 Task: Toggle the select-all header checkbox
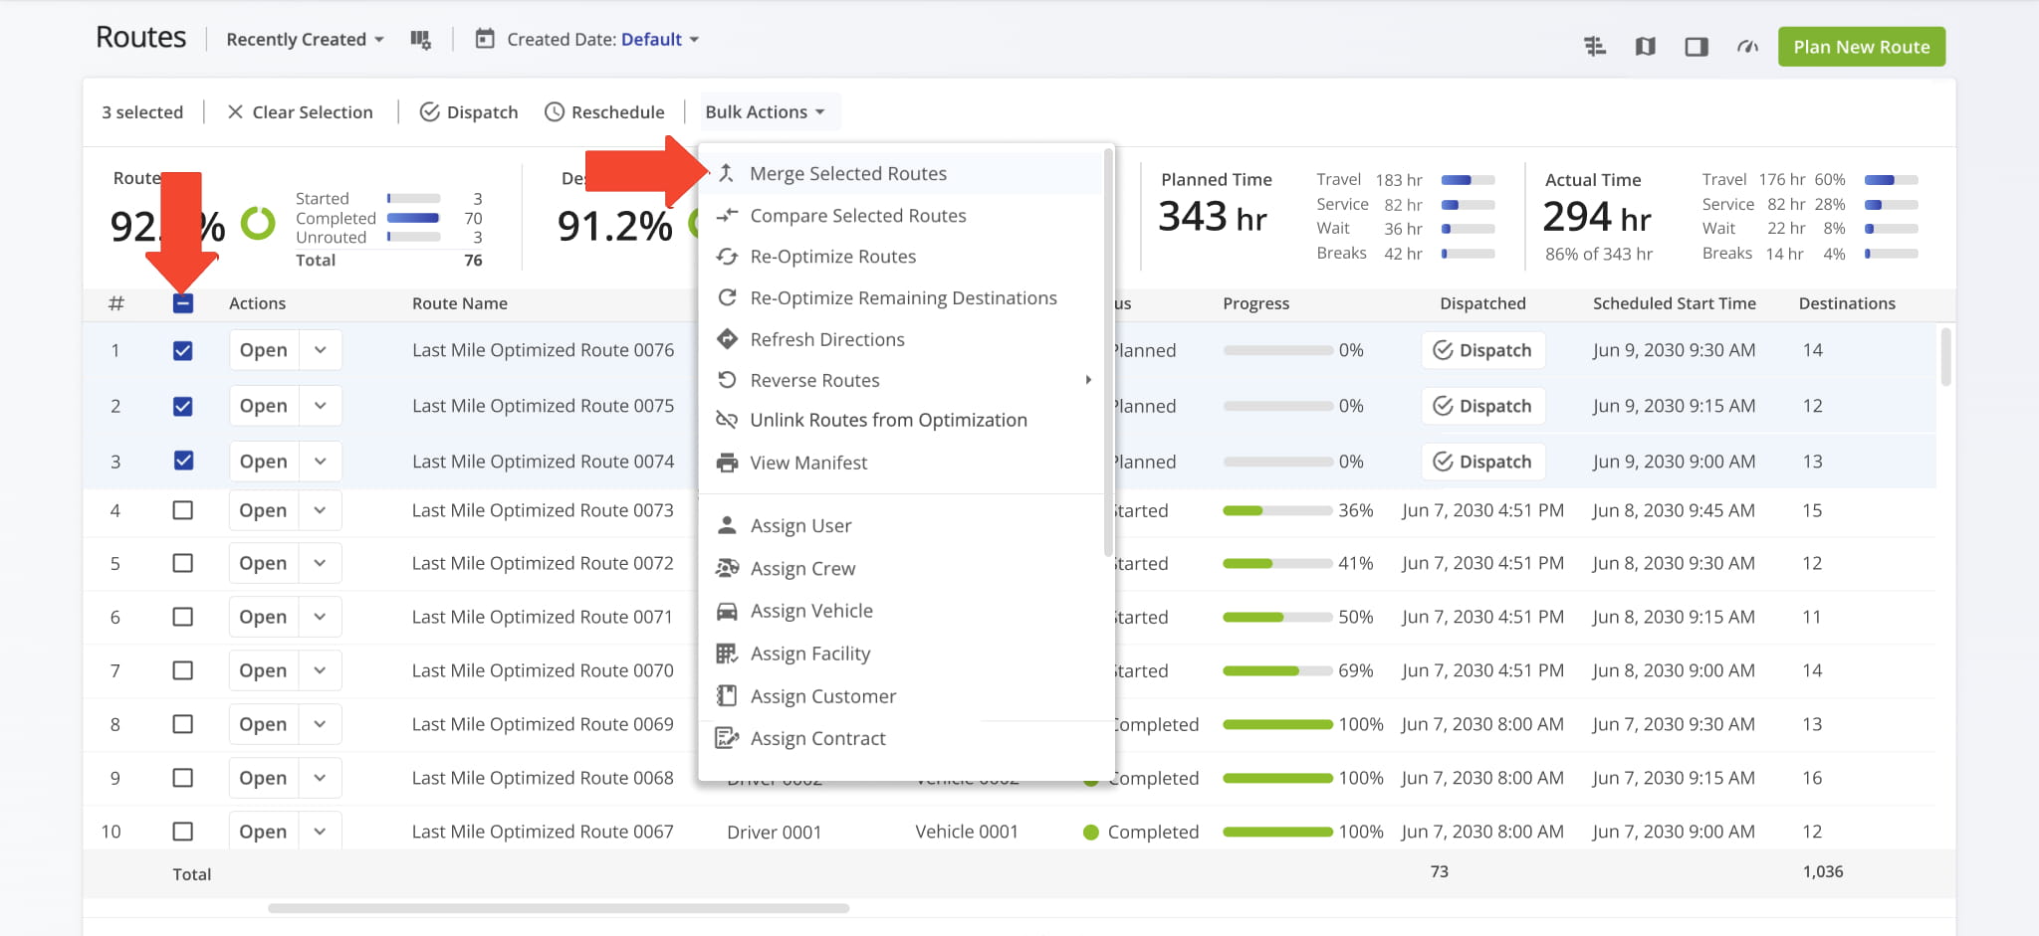tap(183, 303)
